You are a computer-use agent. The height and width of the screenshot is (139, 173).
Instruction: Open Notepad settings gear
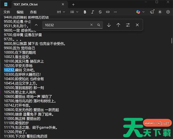coord(168,12)
